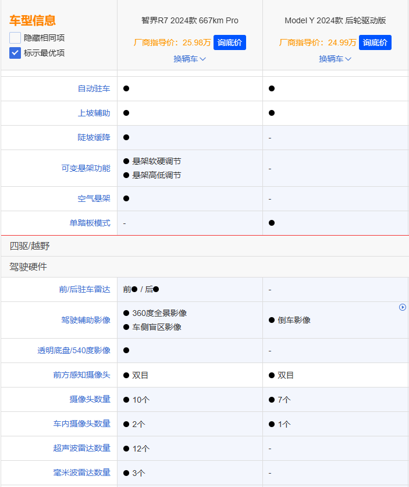Click the 厂商指导价：25.98万 price text

click(172, 42)
